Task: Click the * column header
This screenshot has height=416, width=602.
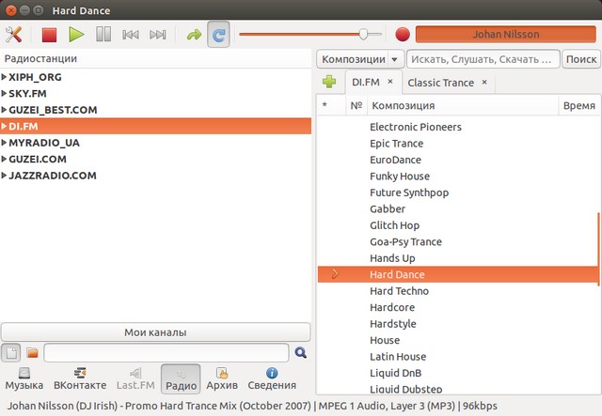Action: coord(331,105)
